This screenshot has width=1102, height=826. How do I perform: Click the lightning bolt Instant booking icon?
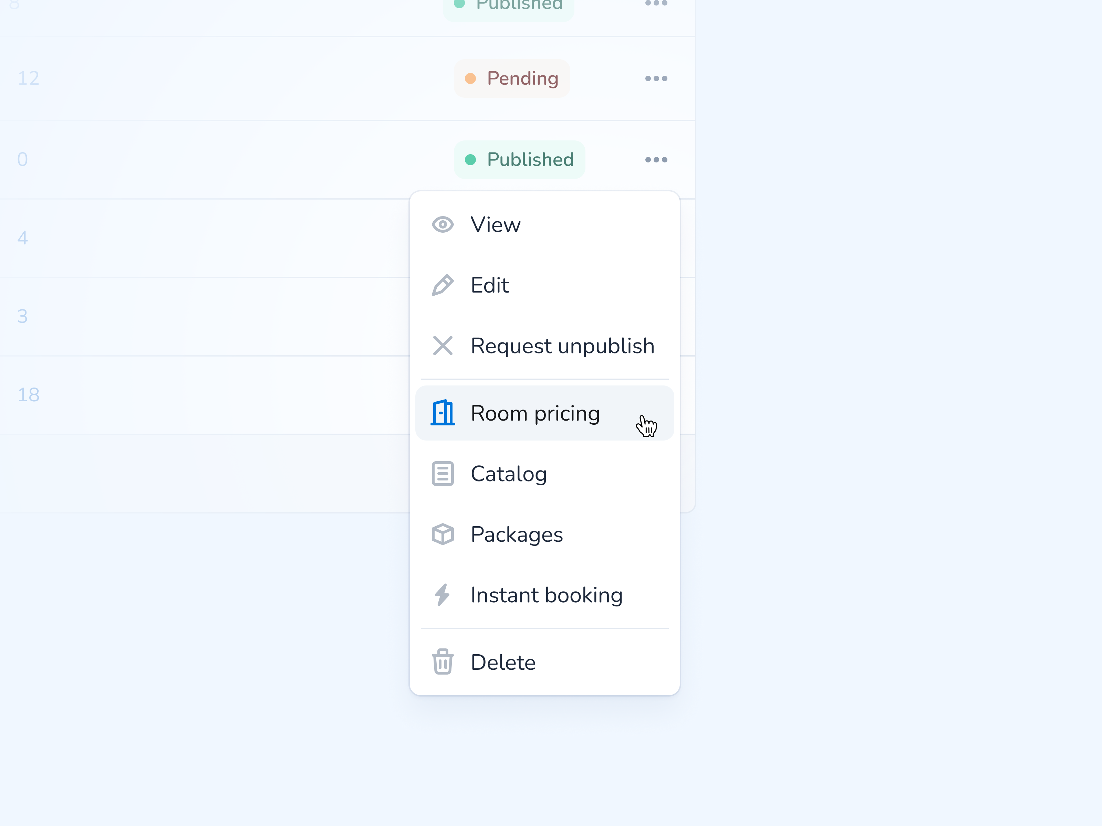pyautogui.click(x=443, y=595)
